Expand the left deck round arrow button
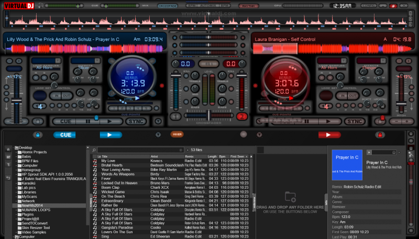 point(158,121)
